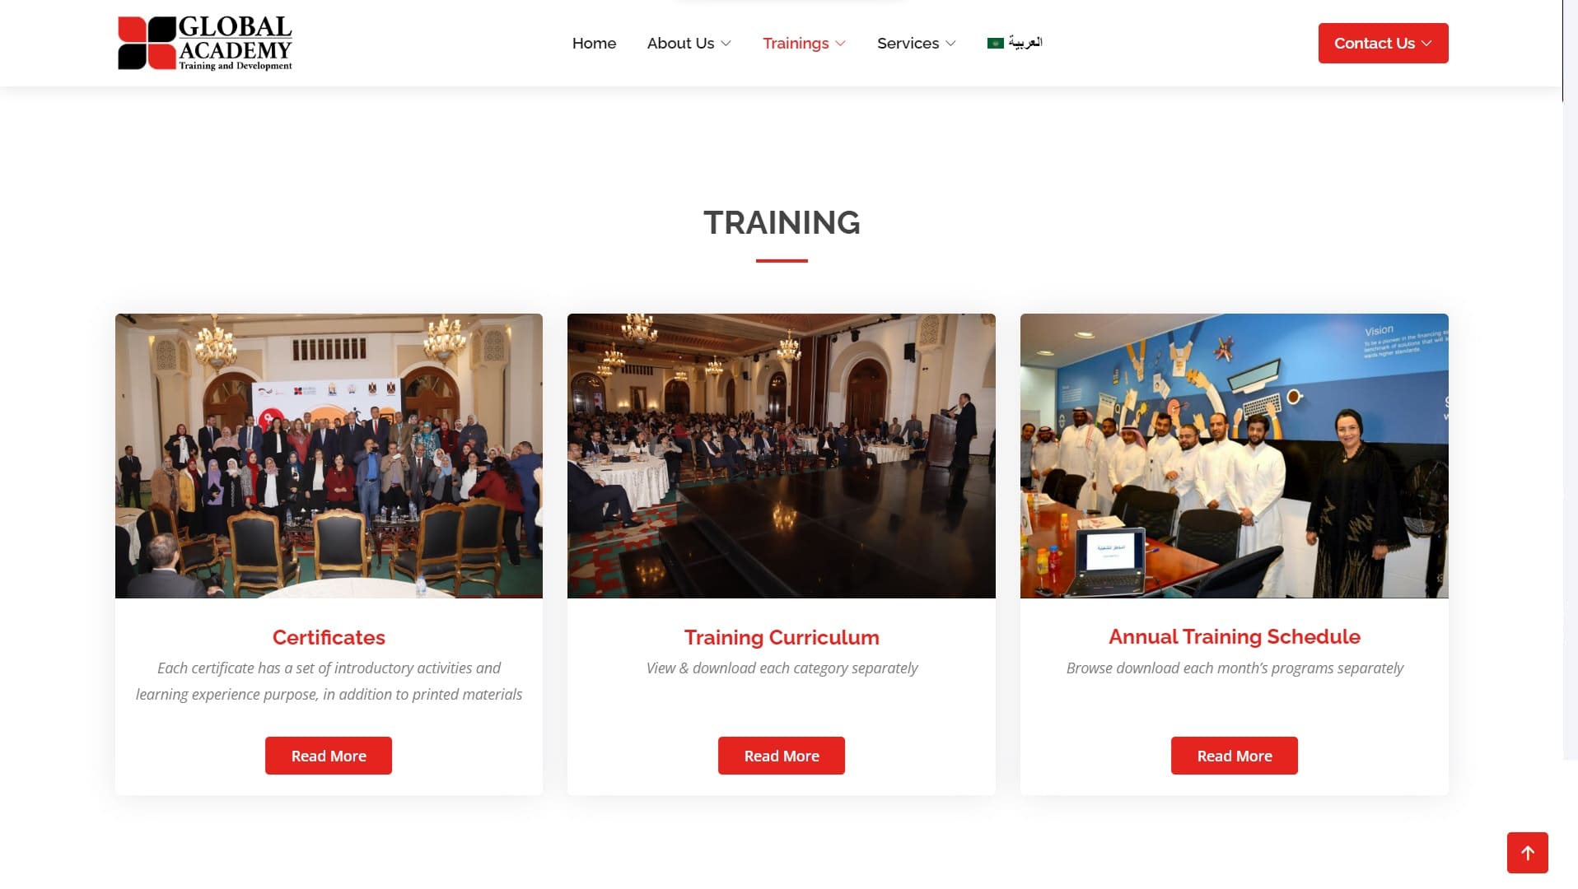Click the Certificates group photo thumbnail
This screenshot has width=1578, height=889.
click(x=329, y=456)
